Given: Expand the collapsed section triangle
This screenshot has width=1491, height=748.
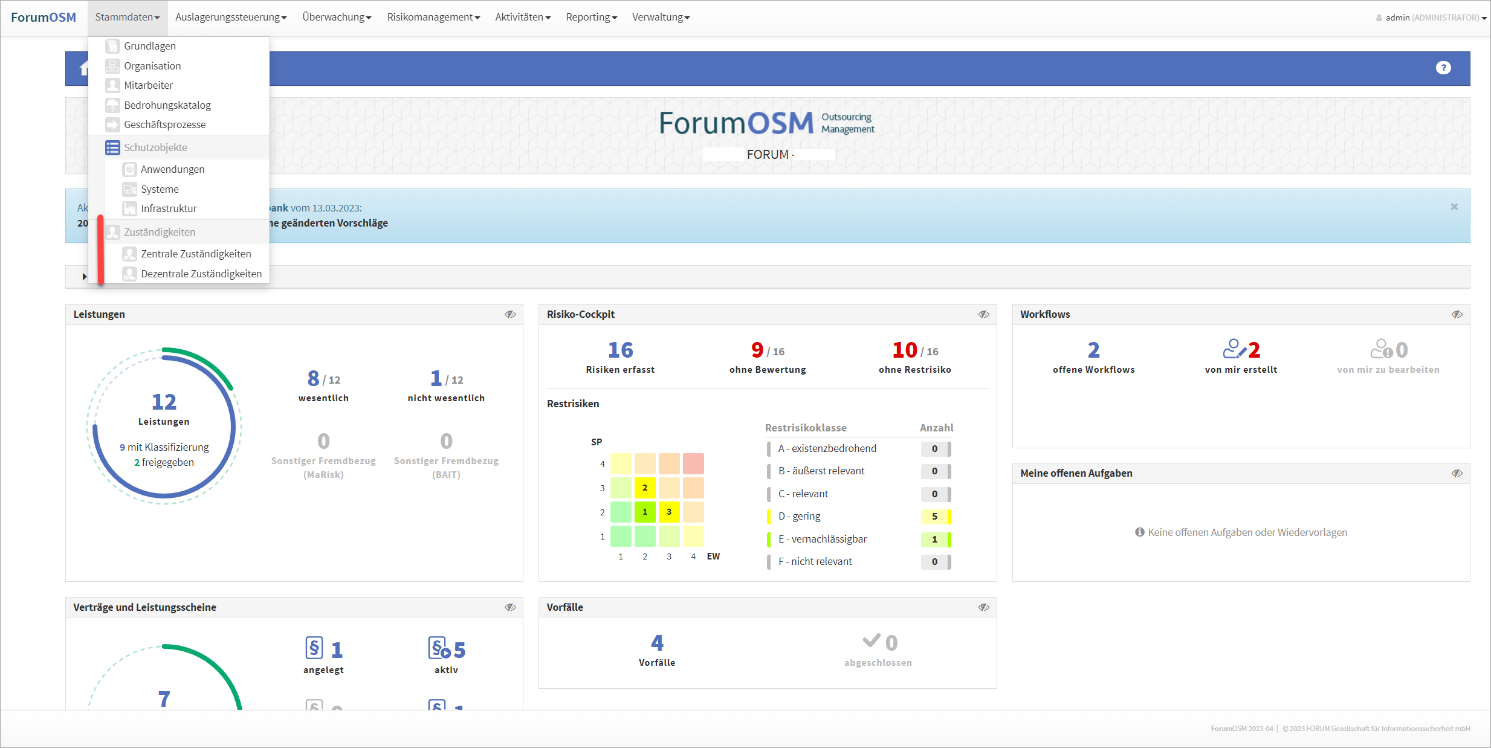Looking at the screenshot, I should coord(84,277).
